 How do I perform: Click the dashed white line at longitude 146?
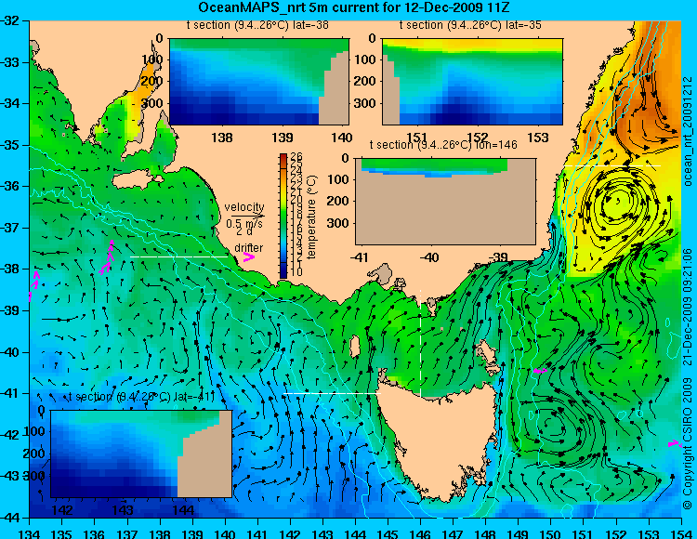(x=420, y=342)
